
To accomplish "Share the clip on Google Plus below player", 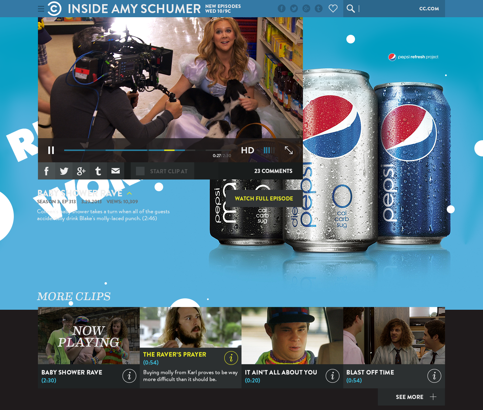I will coord(81,171).
